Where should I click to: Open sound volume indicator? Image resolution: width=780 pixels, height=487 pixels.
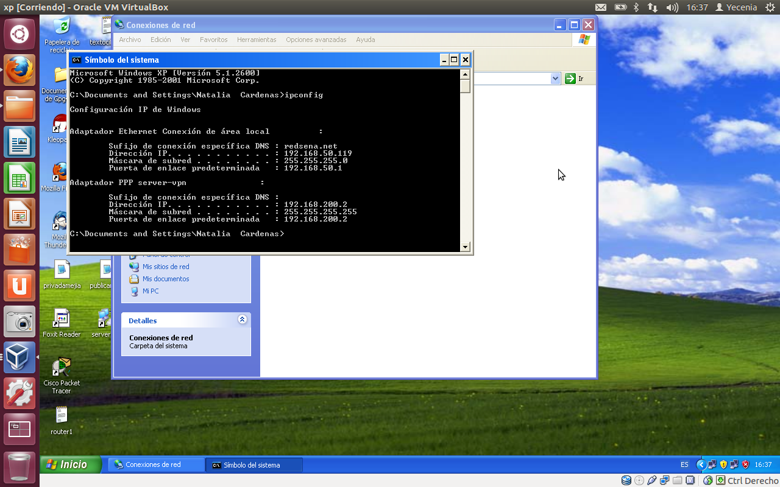click(x=672, y=7)
